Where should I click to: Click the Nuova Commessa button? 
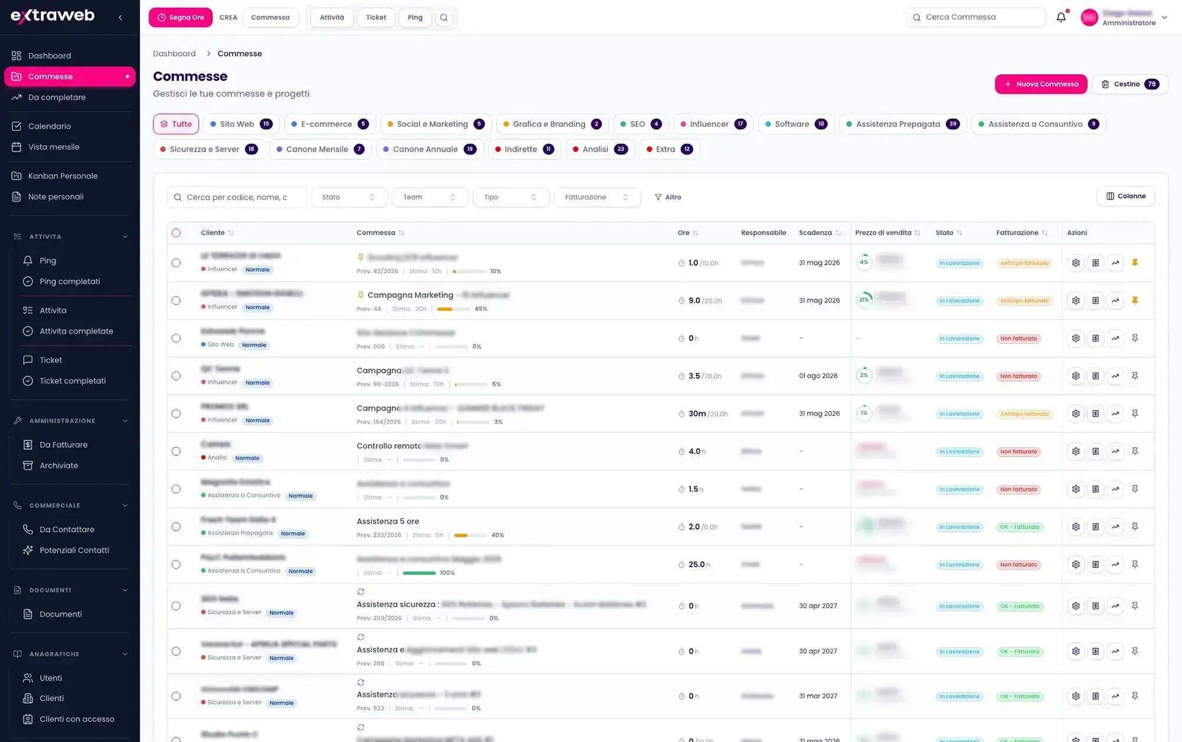(1041, 84)
